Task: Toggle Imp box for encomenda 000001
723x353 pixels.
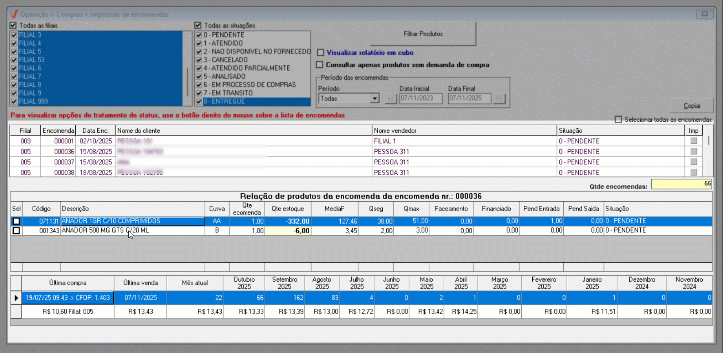Action: 693,141
